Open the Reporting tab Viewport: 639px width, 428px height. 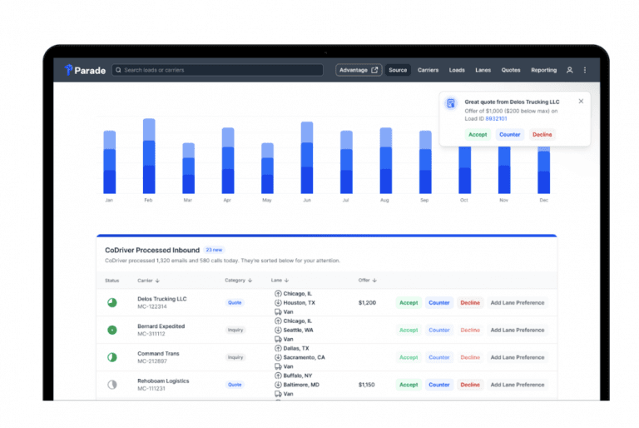[x=543, y=70]
